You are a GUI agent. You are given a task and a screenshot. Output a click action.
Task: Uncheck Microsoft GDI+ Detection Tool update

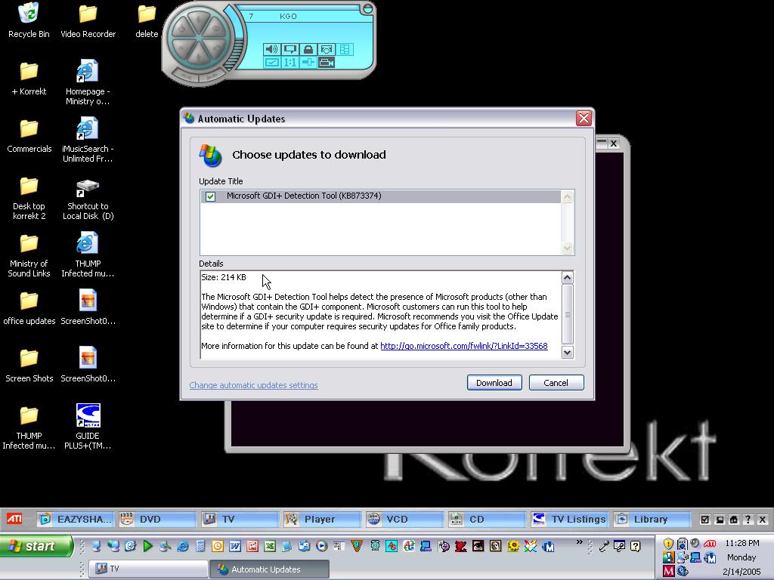(211, 196)
